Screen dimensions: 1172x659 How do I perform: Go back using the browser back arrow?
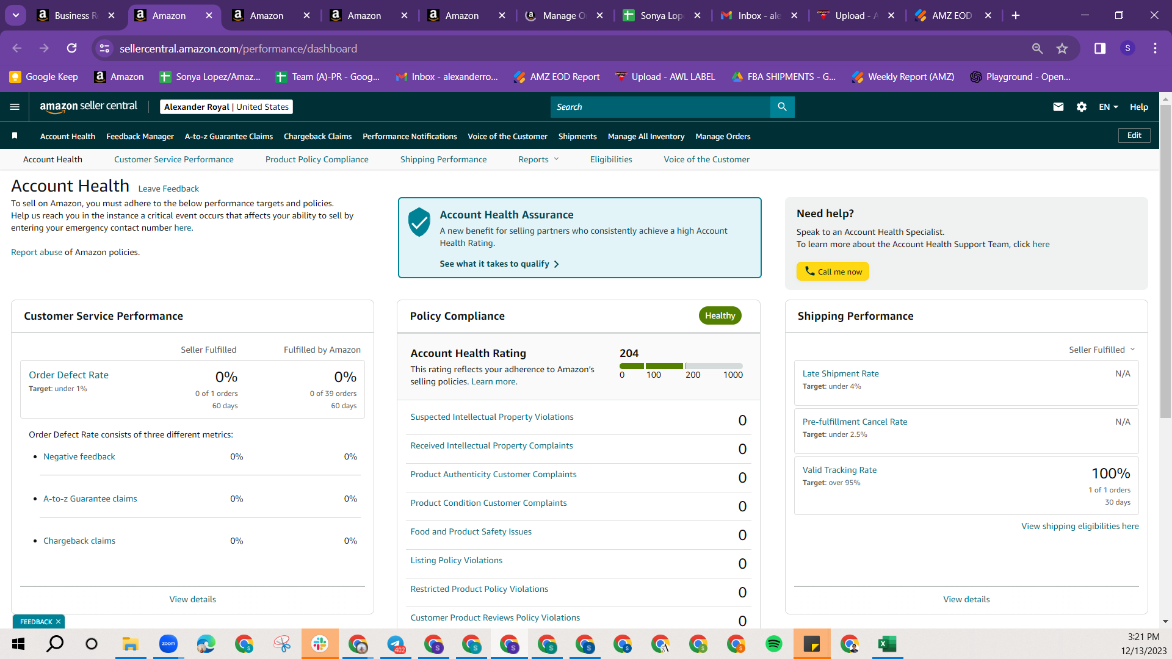point(17,48)
